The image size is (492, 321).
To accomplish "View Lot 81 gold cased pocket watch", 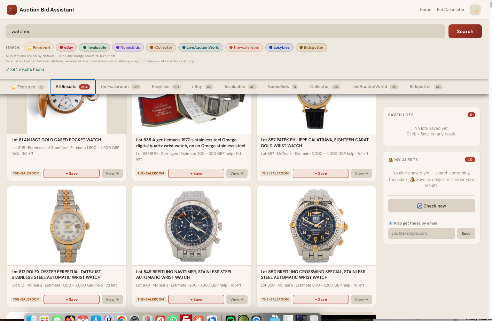I will click(112, 173).
